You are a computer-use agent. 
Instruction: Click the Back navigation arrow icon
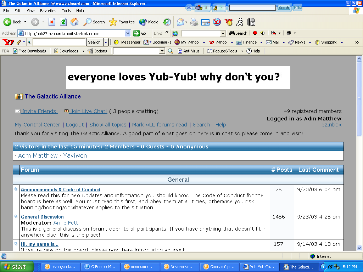[x=7, y=22]
